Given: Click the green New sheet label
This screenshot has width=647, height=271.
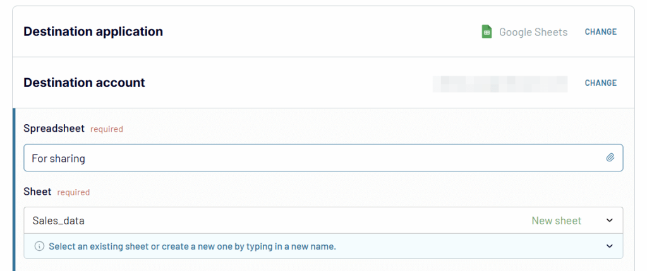Looking at the screenshot, I should tap(556, 221).
